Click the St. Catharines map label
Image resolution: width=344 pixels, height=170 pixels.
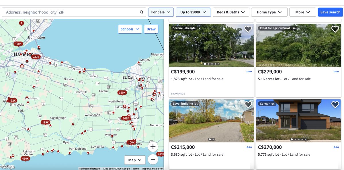(134, 78)
